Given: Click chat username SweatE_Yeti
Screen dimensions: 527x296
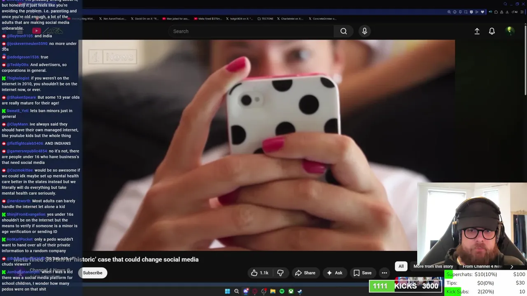Looking at the screenshot, I should point(18,111).
